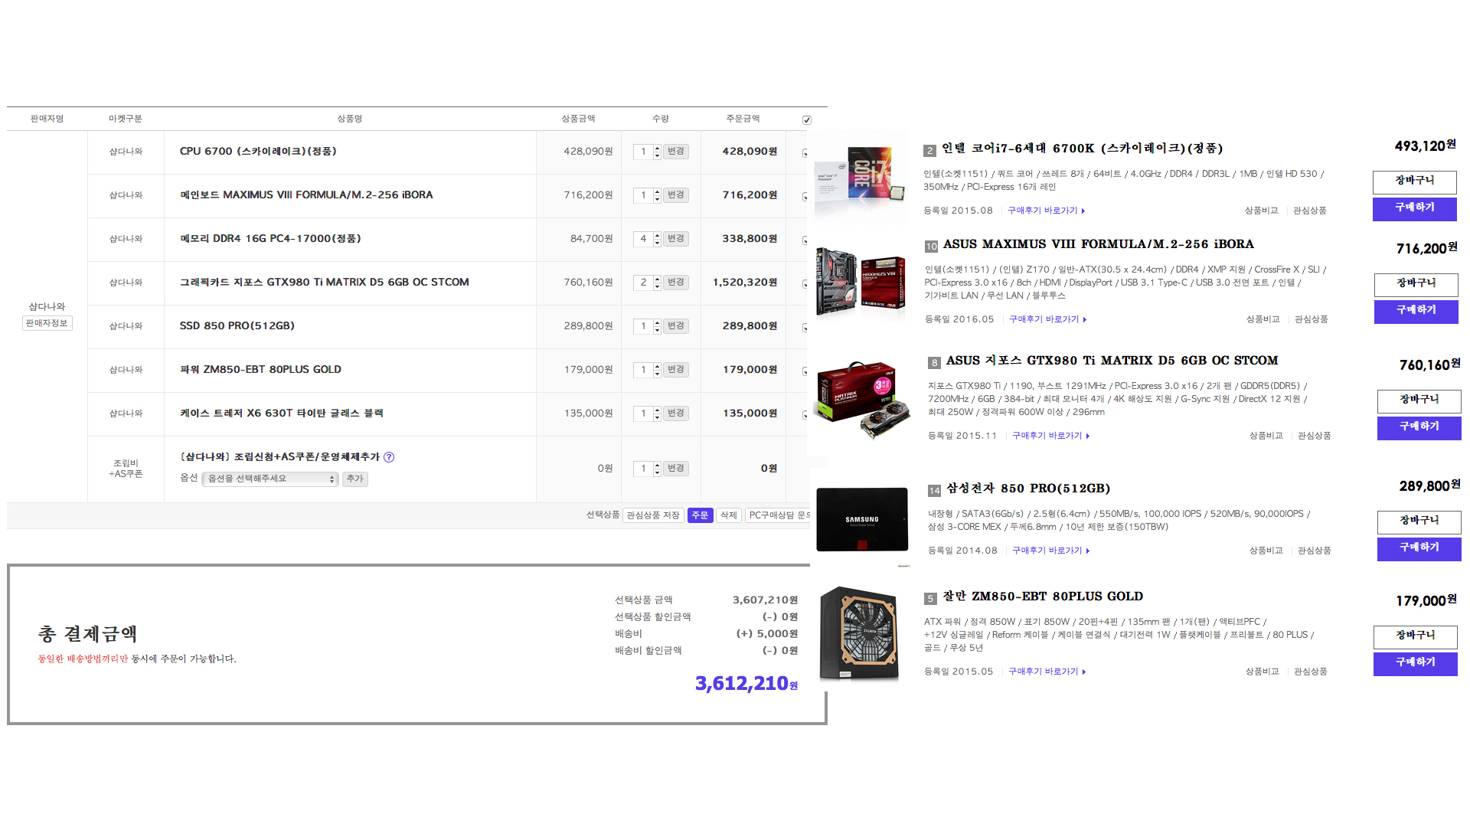Image resolution: width=1470 pixels, height=827 pixels.
Task: Click the quantity stepper for CPU 6700
Action: [657, 152]
